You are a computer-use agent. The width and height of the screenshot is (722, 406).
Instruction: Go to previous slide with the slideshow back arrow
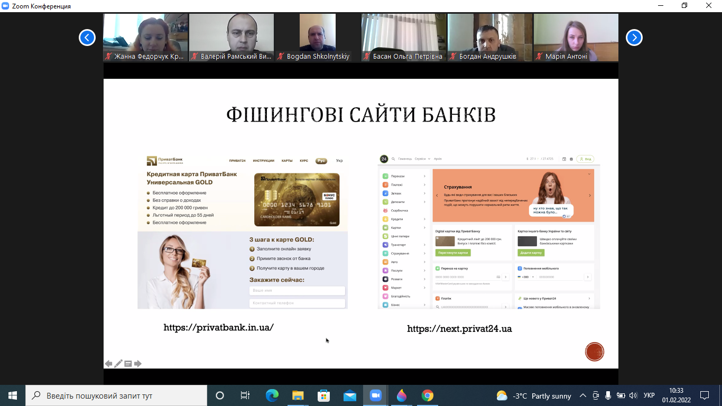coord(108,364)
